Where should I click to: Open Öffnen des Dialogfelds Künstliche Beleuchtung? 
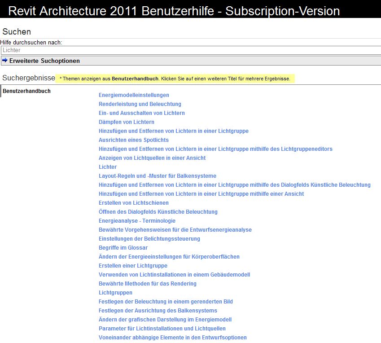158,212
